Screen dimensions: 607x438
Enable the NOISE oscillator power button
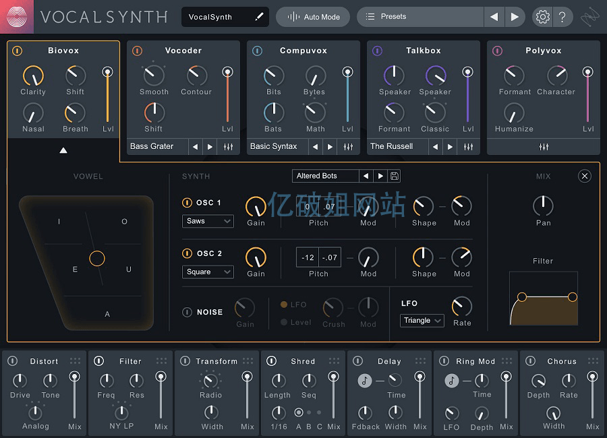pyautogui.click(x=187, y=312)
